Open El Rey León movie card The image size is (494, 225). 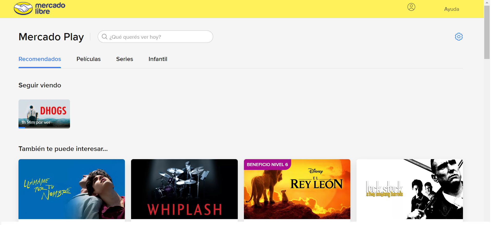297,189
